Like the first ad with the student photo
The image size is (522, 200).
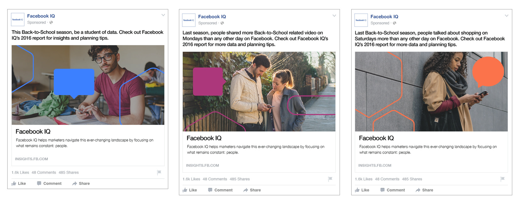pyautogui.click(x=19, y=183)
